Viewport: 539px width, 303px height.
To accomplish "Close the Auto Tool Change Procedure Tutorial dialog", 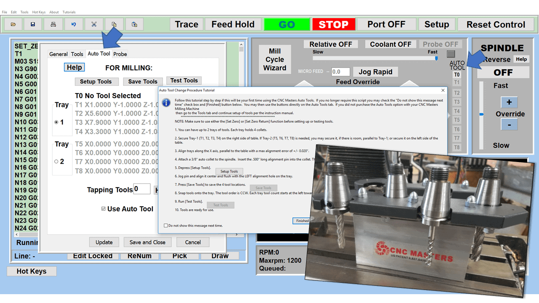I will click(x=443, y=90).
